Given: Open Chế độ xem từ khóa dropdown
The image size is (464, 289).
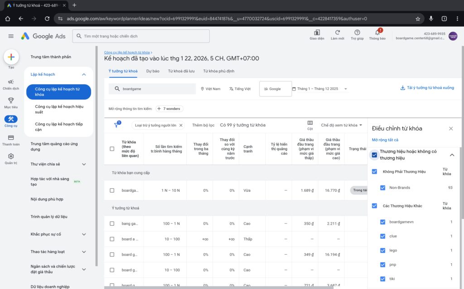Looking at the screenshot, I should pos(341,125).
